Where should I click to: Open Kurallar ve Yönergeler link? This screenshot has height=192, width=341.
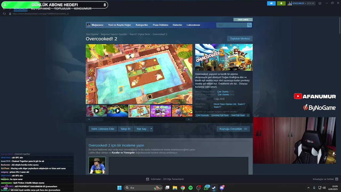[123, 153]
